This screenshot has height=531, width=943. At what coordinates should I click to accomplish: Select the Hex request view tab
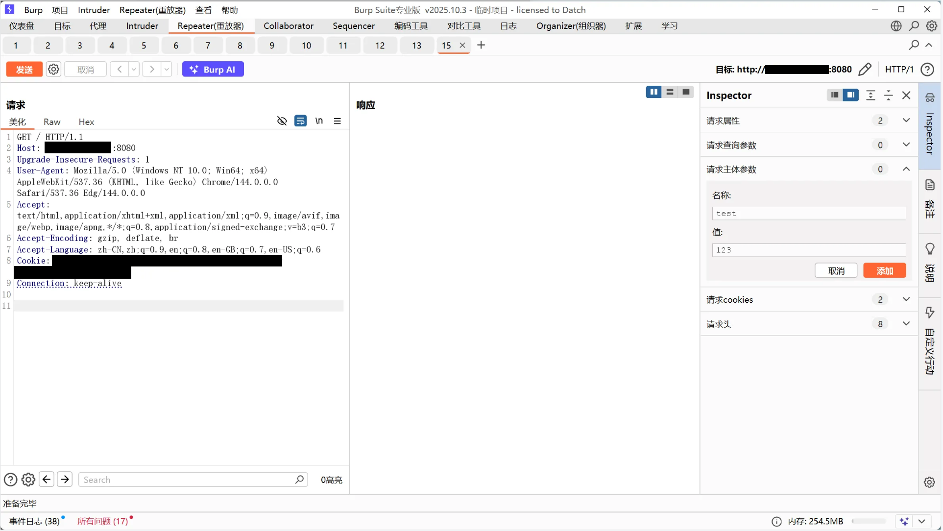[x=86, y=122]
